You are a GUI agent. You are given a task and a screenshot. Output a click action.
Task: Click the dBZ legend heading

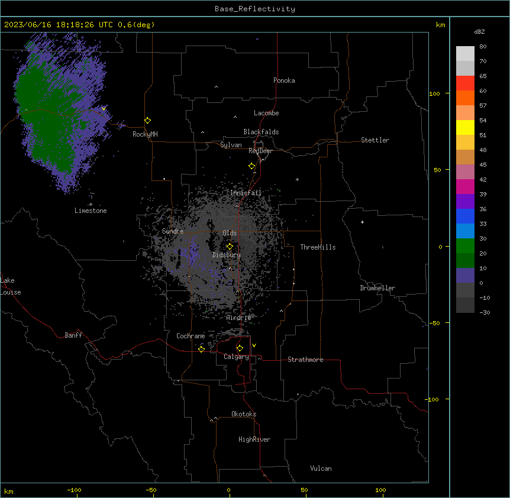click(x=479, y=32)
